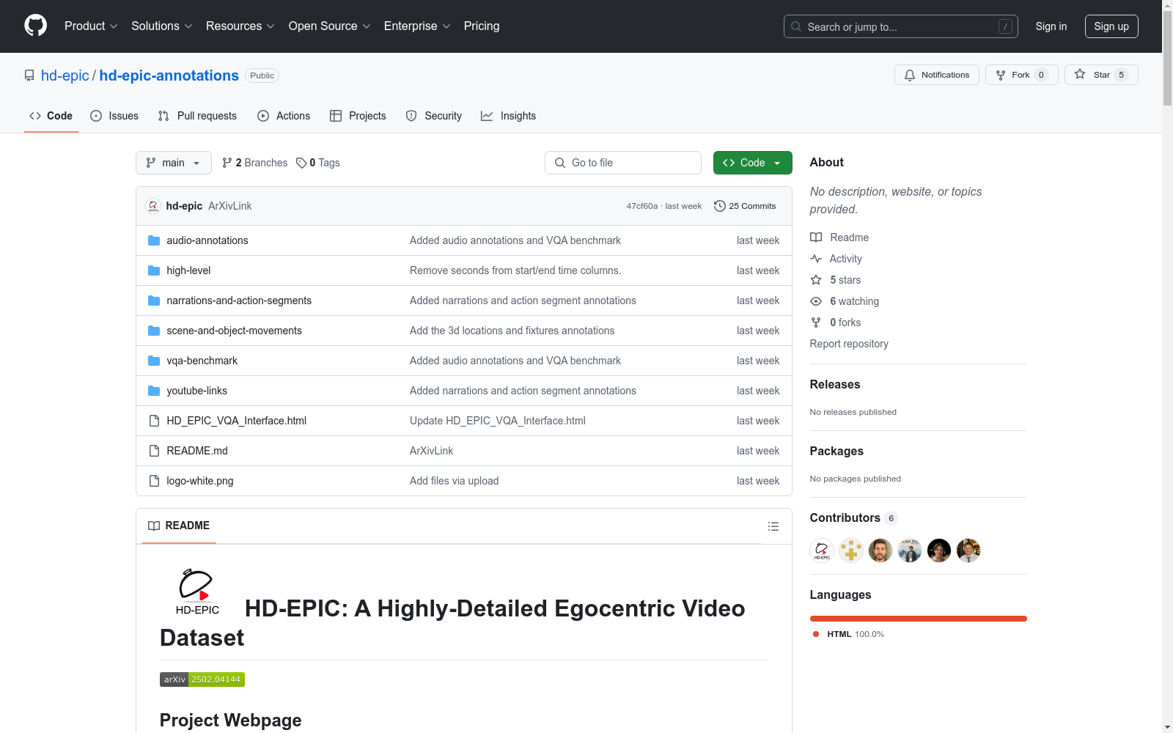Open the README outline list icon
Screen dimensions: 1173x733
coord(773,526)
